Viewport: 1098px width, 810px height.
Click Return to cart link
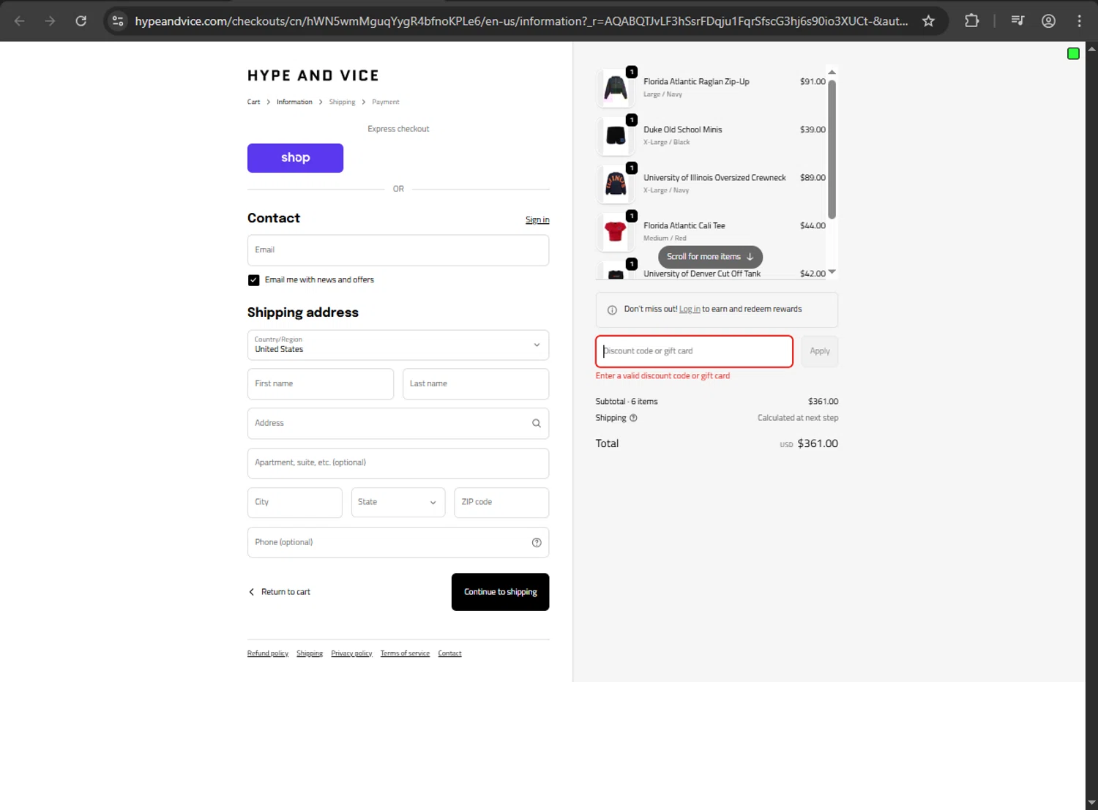pos(280,592)
